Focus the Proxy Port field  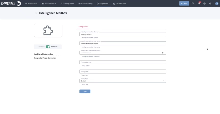123,72
